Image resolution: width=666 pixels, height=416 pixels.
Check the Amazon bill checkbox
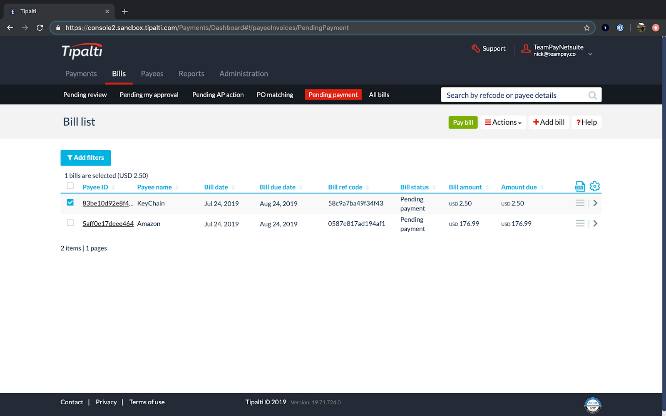70,223
